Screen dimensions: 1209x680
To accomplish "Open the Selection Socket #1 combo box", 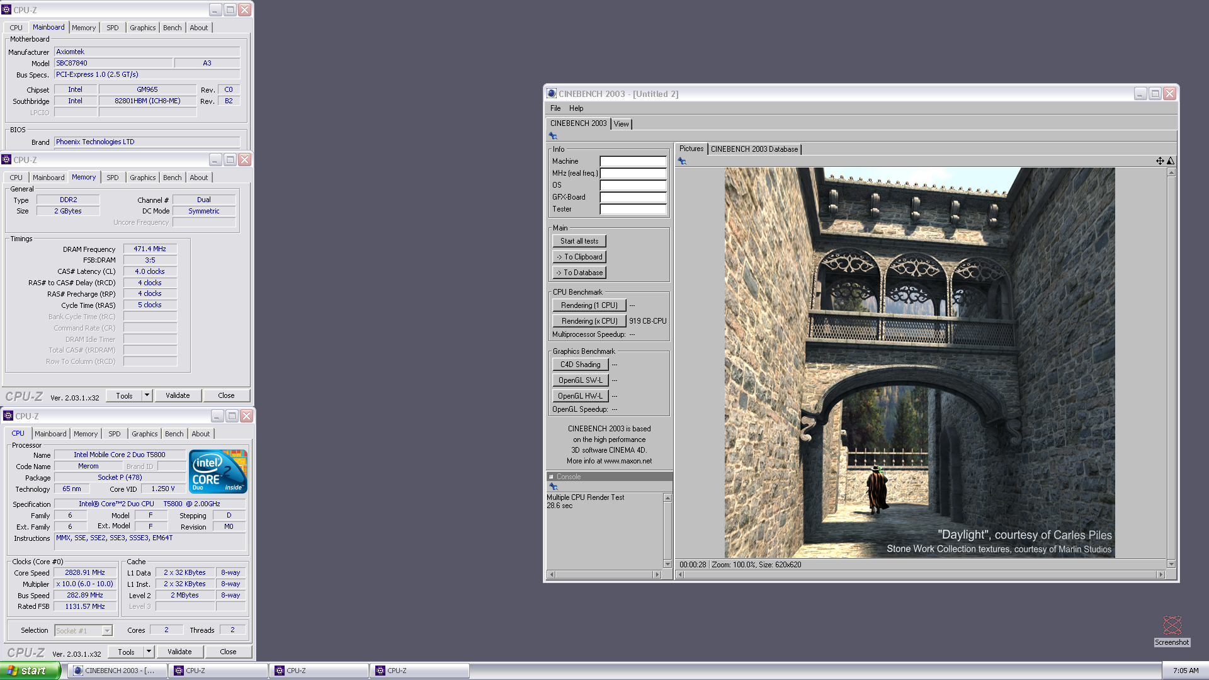I will coord(83,630).
